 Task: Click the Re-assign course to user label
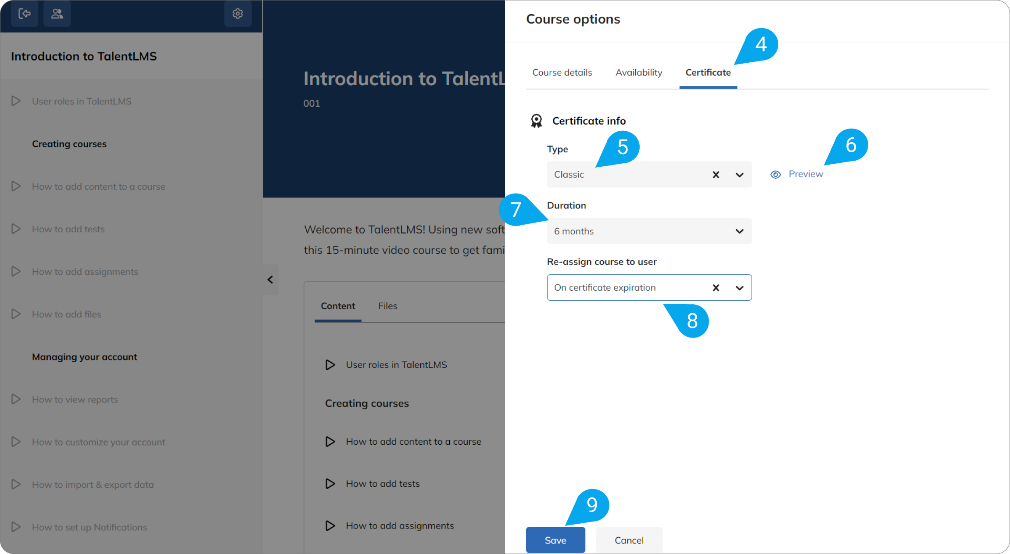(x=602, y=262)
